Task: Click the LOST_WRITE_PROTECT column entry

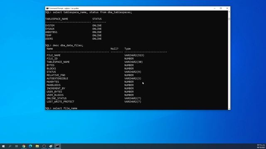Action: pos(60,102)
